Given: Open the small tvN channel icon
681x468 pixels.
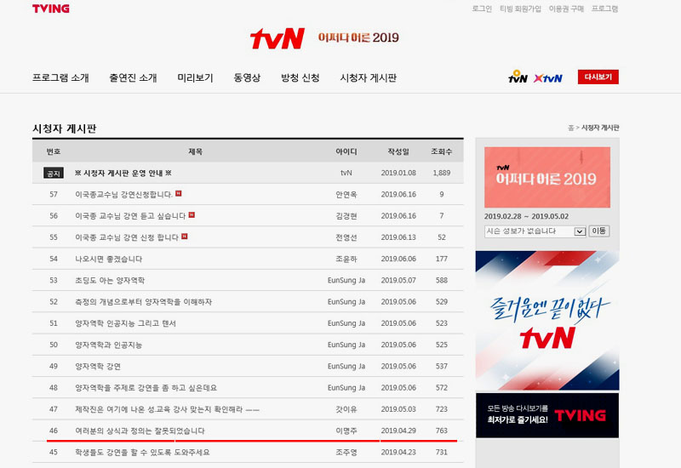Looking at the screenshot, I should 518,77.
